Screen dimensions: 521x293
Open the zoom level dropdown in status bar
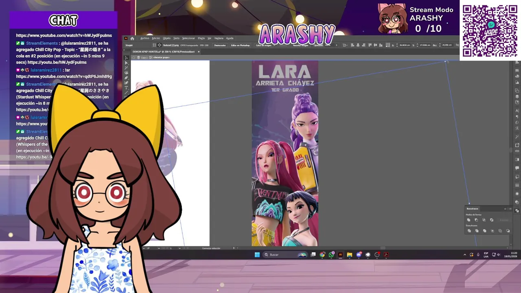coord(144,248)
